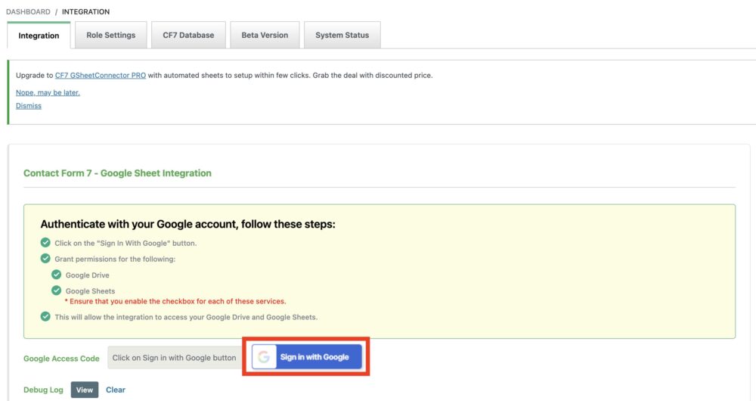This screenshot has height=401, width=756.
Task: Click checkmark beside 'This will allow' step
Action: click(45, 316)
